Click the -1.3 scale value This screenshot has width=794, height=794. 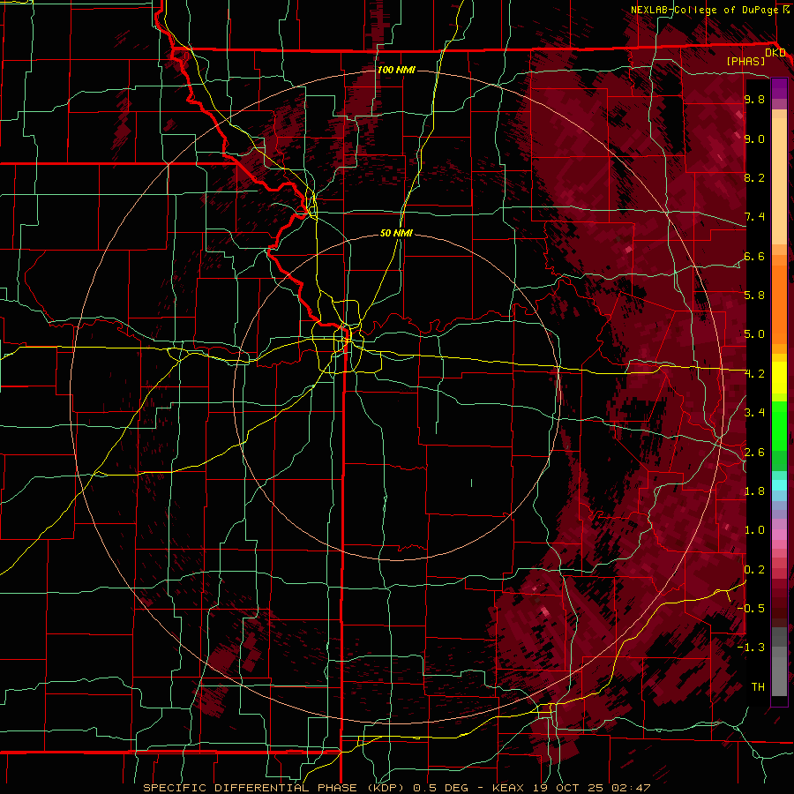[751, 648]
